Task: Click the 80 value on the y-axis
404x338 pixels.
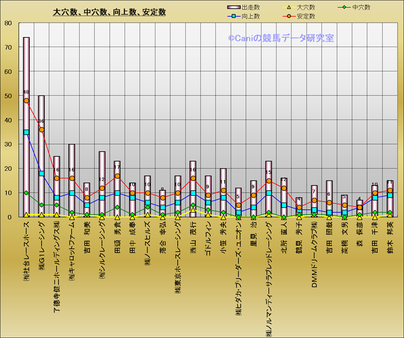Action: (8, 23)
